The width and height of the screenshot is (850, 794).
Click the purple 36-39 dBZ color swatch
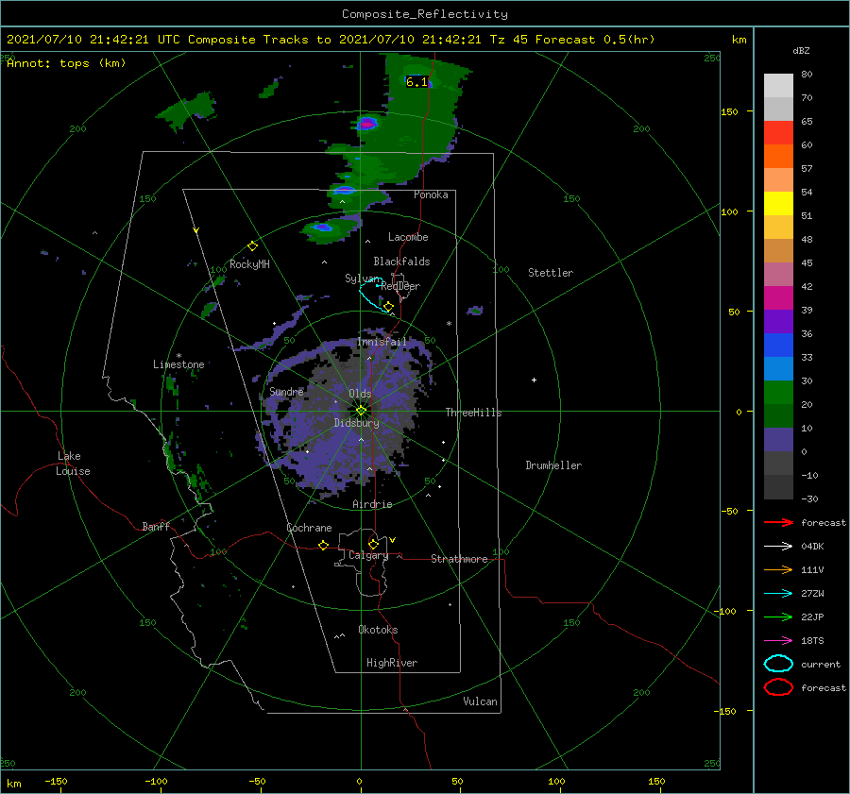pyautogui.click(x=778, y=321)
